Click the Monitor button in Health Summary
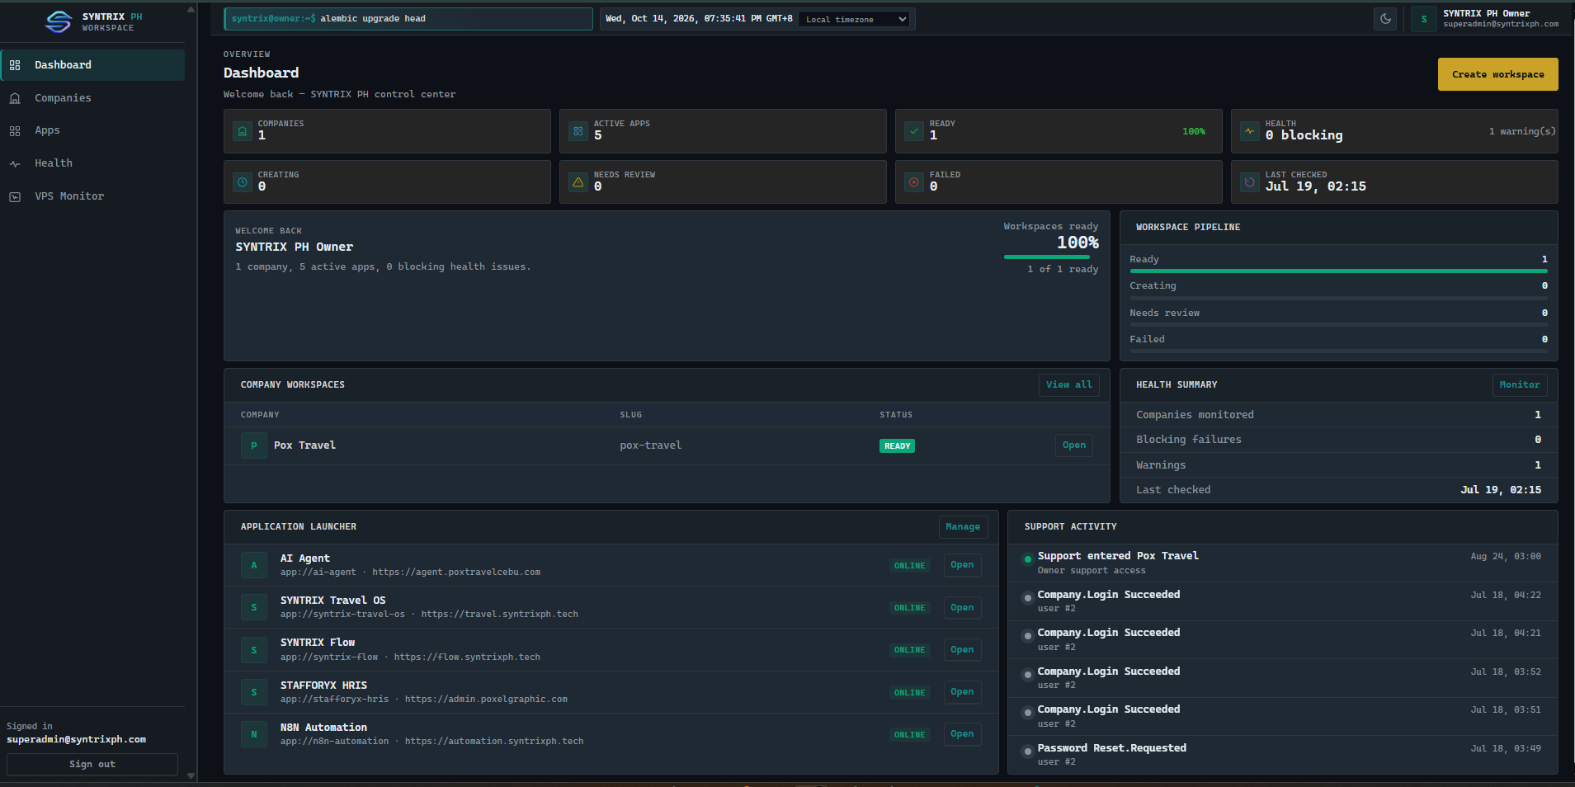 [x=1519, y=385]
